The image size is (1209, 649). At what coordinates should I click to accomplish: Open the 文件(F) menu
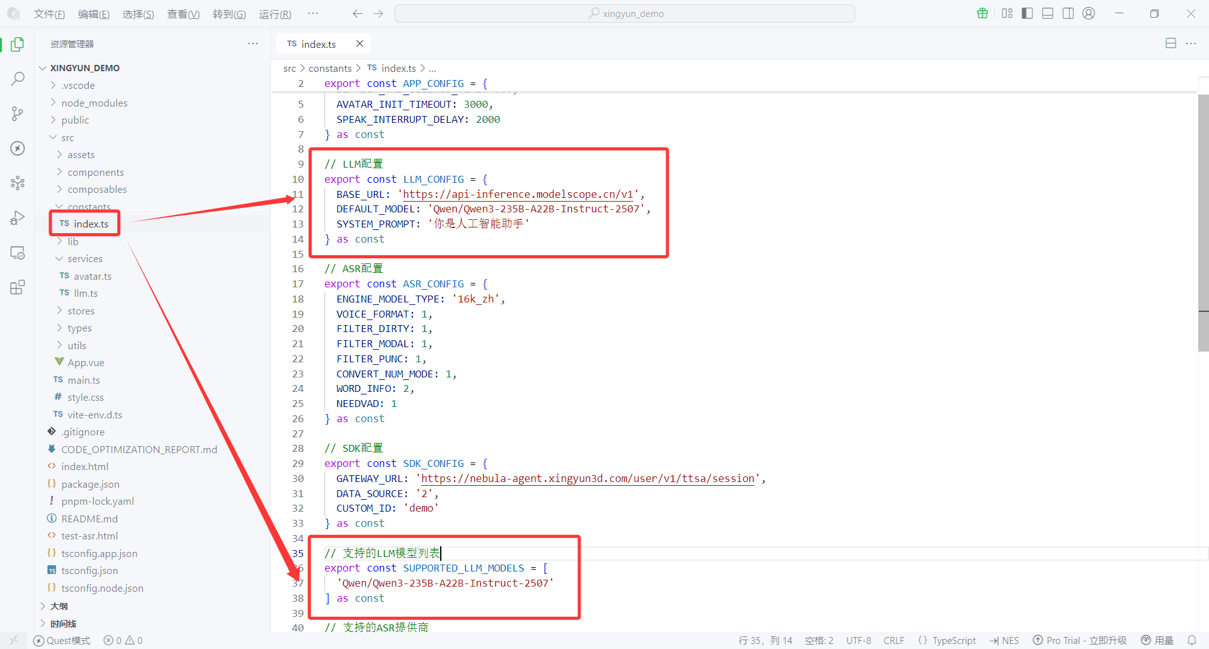tap(49, 14)
